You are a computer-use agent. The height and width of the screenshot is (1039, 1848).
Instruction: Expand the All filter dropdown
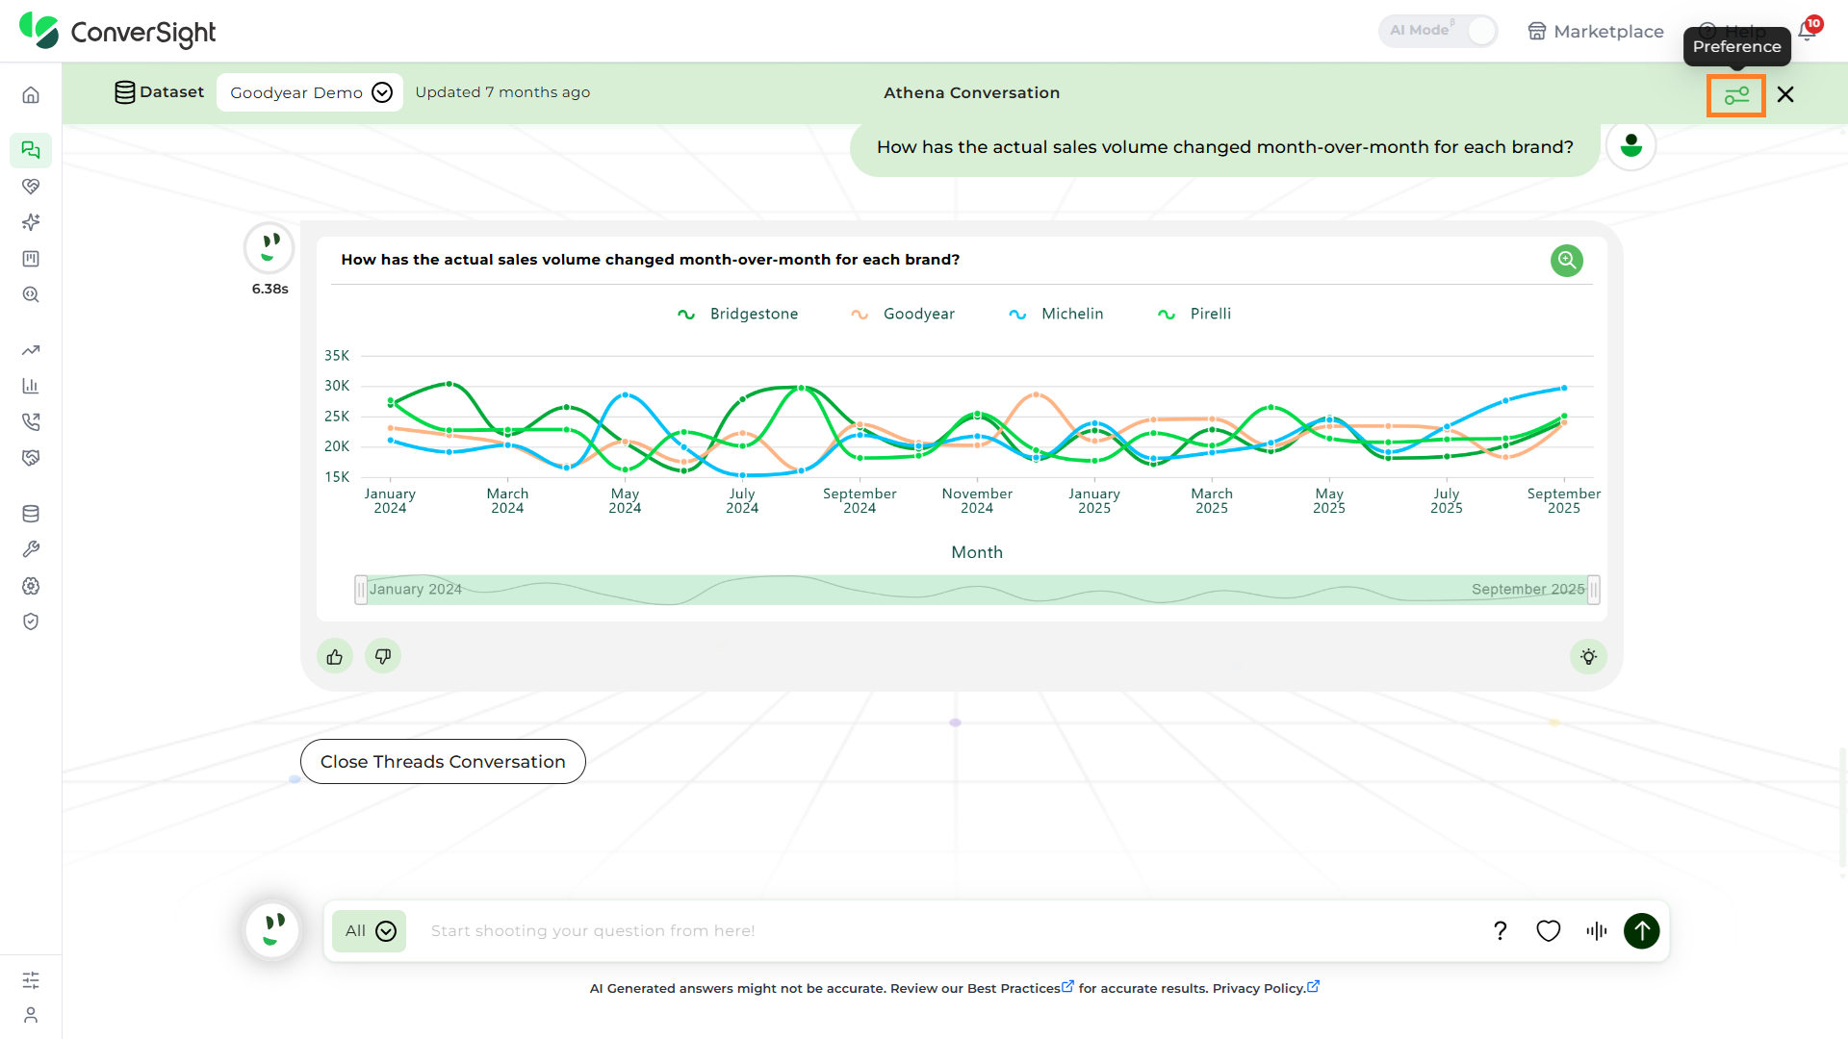pyautogui.click(x=370, y=931)
